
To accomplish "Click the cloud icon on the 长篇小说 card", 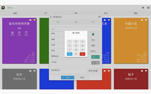I will pos(142,20).
